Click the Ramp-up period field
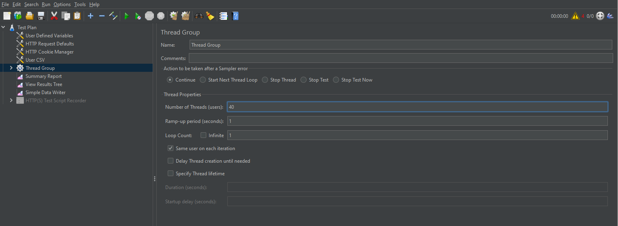This screenshot has width=618, height=226. click(x=417, y=121)
